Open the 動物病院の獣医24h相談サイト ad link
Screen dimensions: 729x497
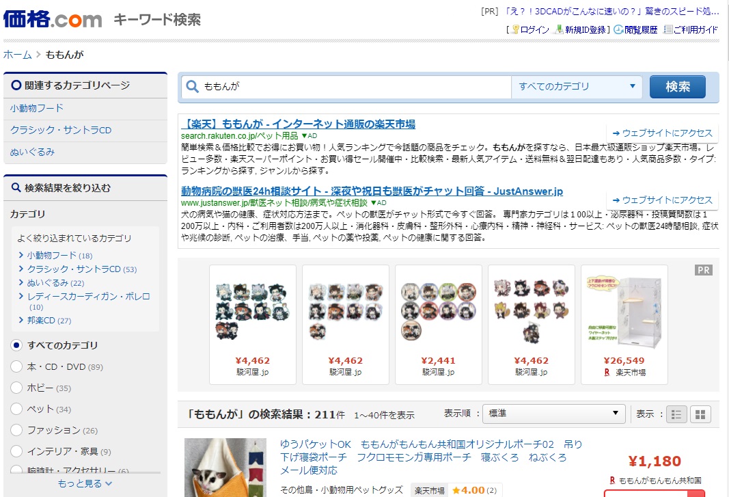click(x=372, y=191)
